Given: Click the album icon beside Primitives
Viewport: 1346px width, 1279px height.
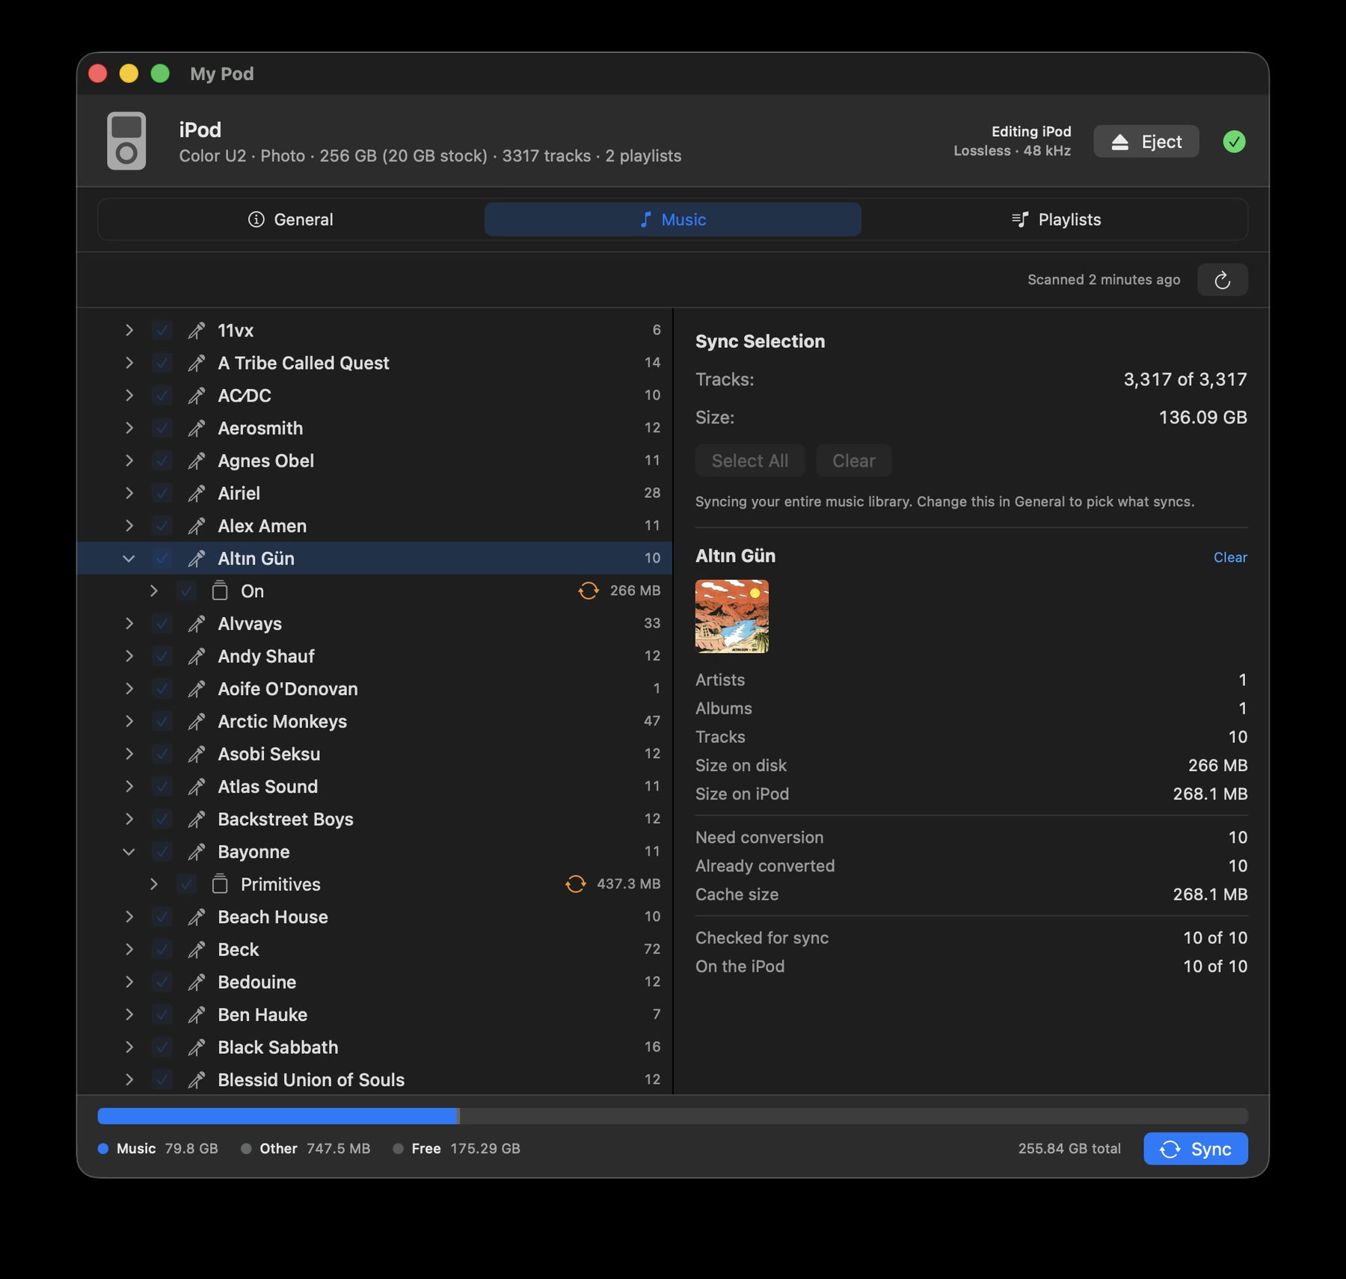Looking at the screenshot, I should click(x=220, y=884).
